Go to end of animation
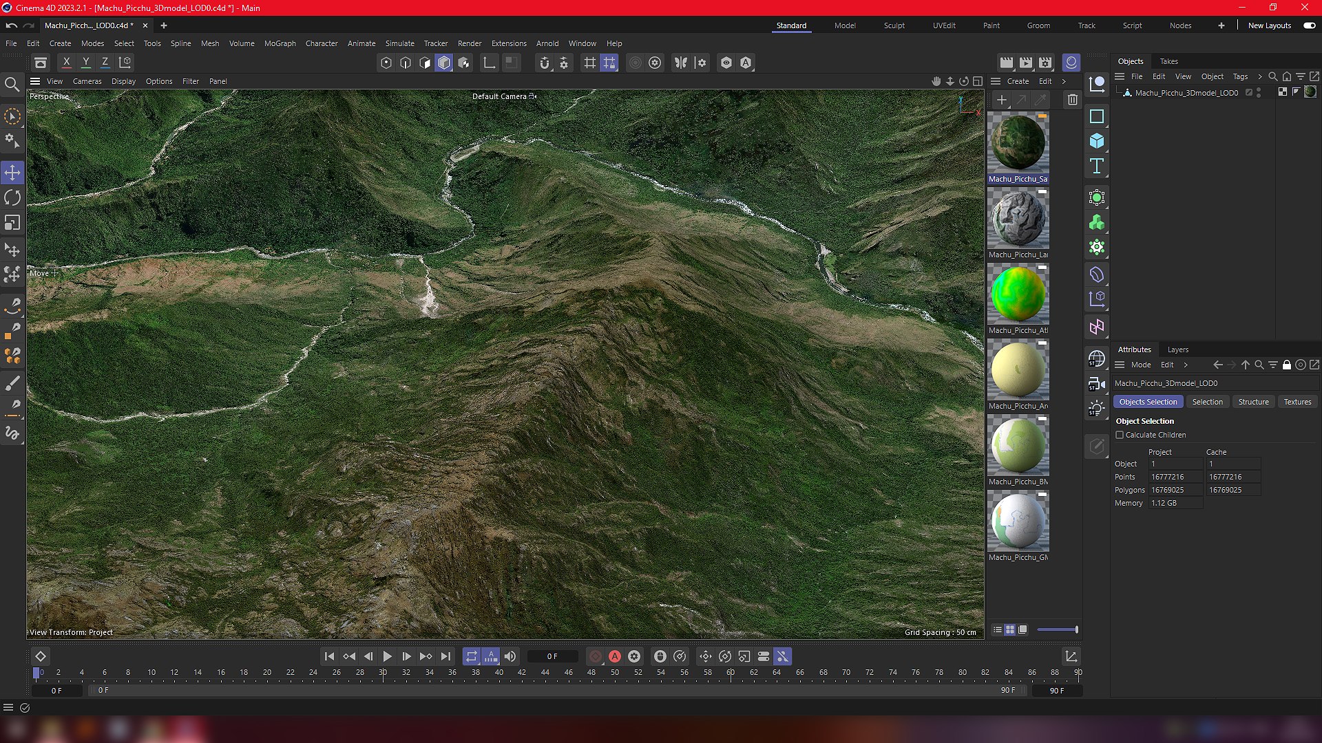 pos(445,657)
